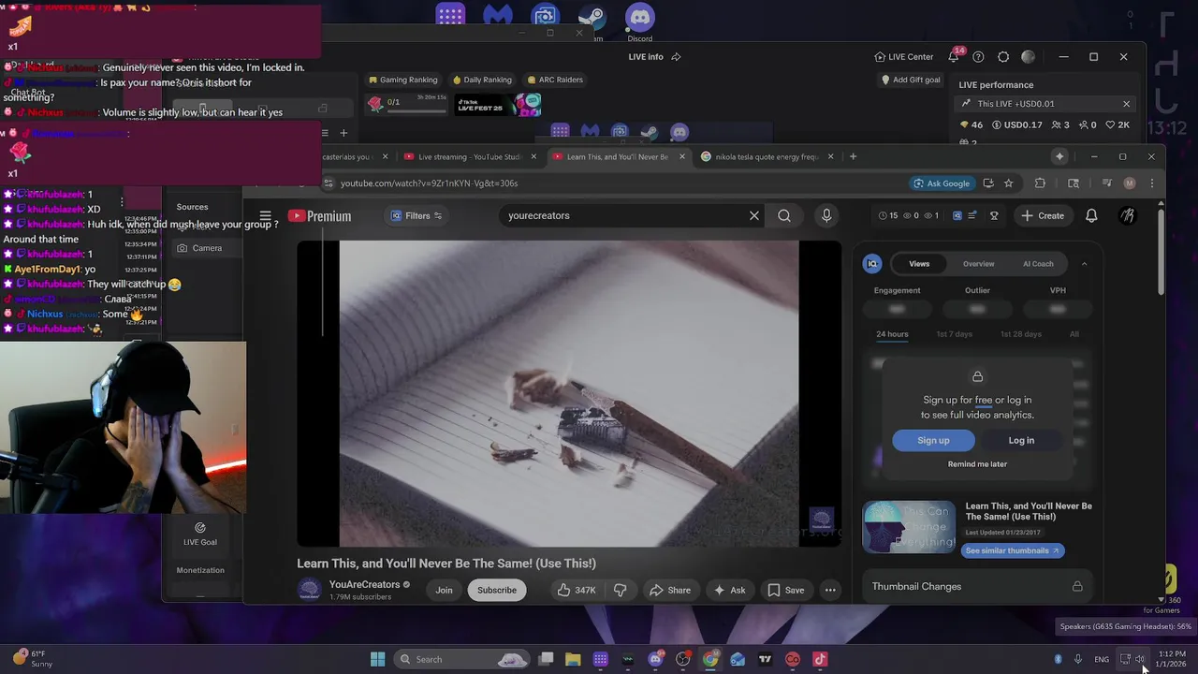
Task: Switch to Live streaming YouTube Studio tab
Action: (471, 157)
